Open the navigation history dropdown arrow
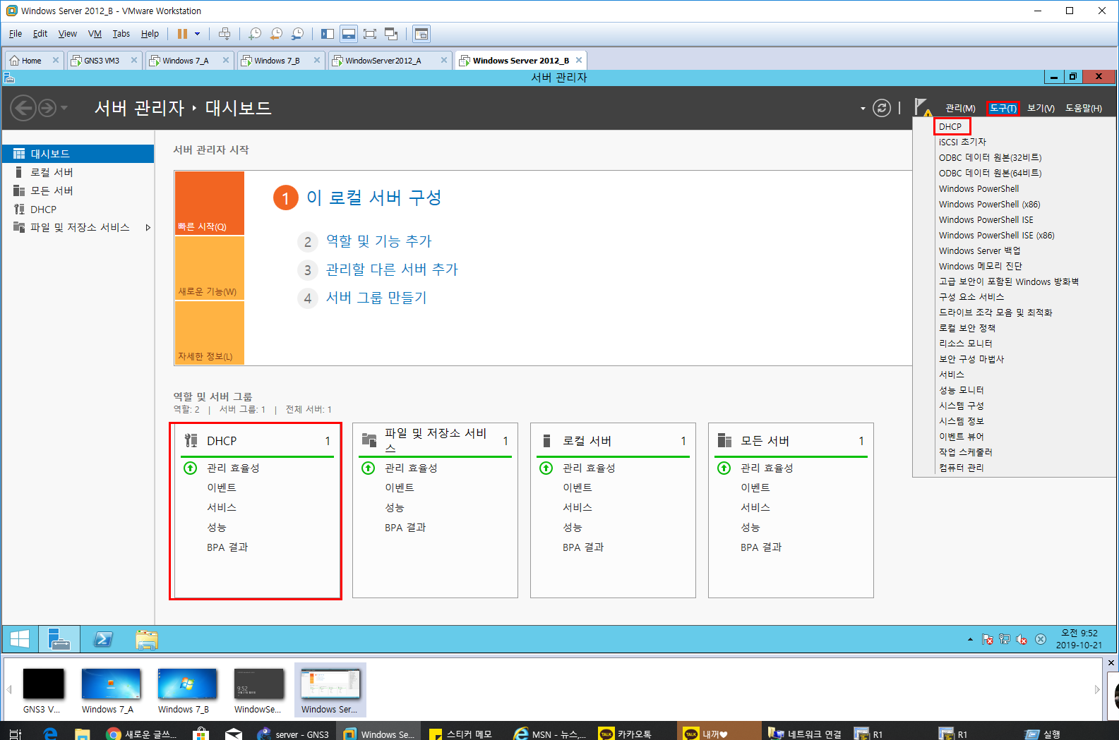 [x=64, y=108]
